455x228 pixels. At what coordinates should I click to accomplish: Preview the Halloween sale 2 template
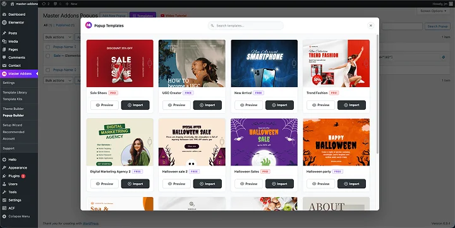[x=176, y=184]
